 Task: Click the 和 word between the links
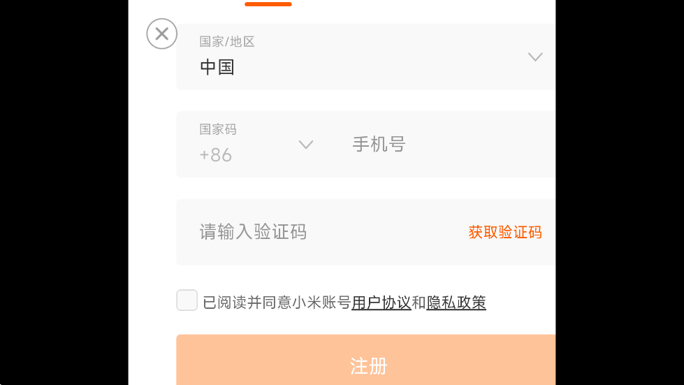[x=419, y=302]
